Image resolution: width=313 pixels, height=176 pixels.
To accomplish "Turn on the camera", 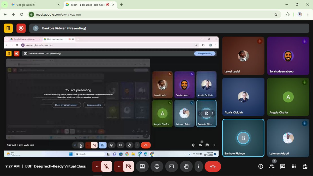I will click(x=128, y=166).
